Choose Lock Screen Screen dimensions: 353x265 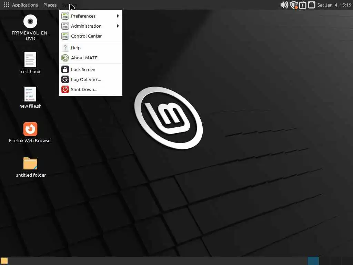91,69
